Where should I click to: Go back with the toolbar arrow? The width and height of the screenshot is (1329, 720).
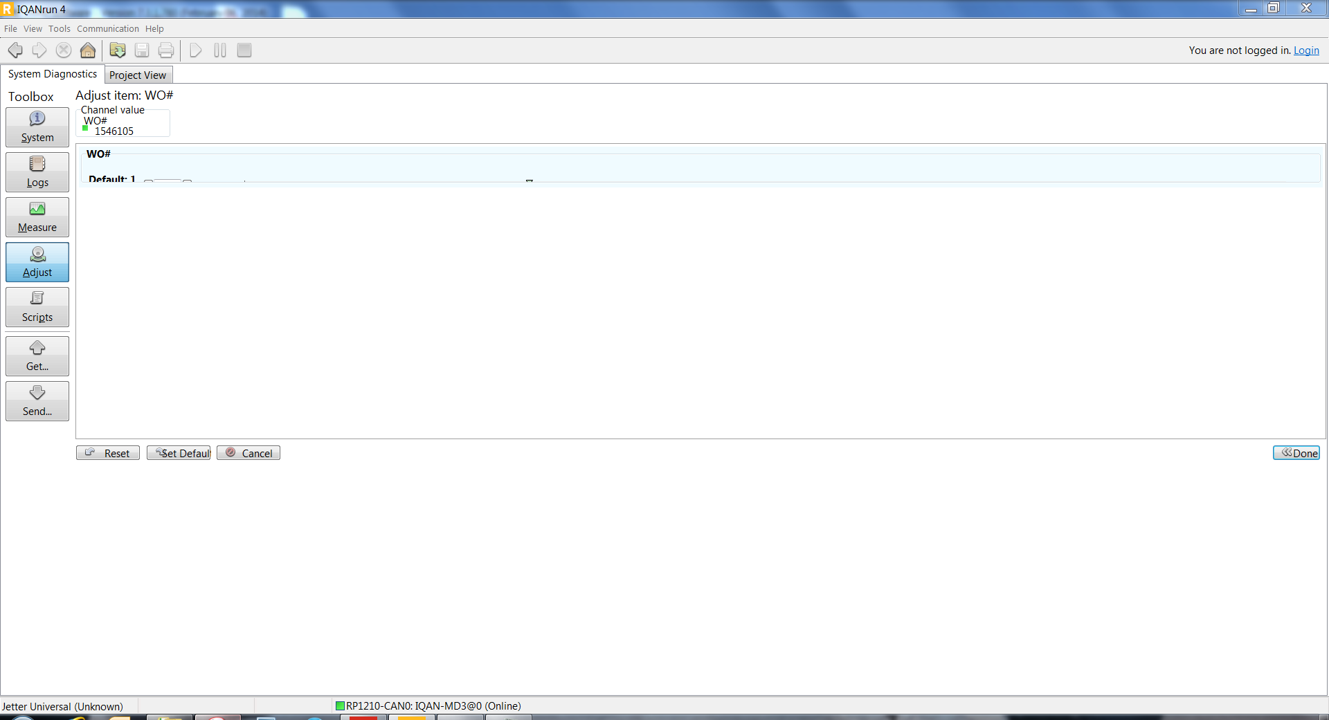[x=15, y=50]
